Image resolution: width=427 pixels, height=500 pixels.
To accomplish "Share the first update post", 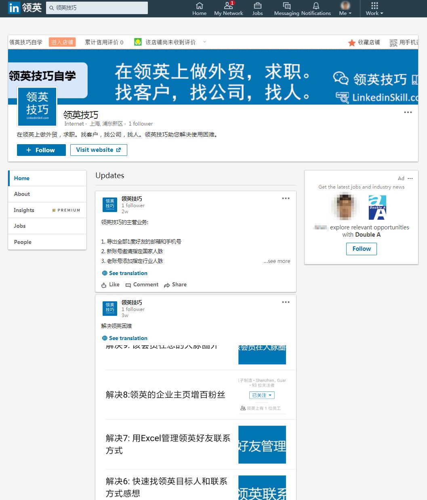I will point(175,285).
